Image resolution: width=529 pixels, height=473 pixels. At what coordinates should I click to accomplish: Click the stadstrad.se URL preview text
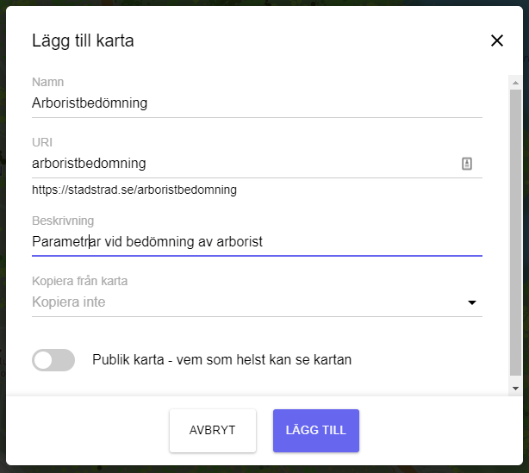(134, 190)
